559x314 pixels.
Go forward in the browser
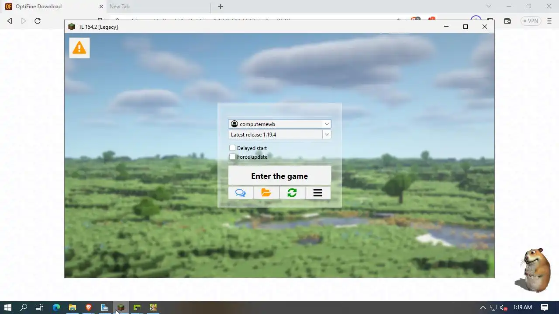24,21
